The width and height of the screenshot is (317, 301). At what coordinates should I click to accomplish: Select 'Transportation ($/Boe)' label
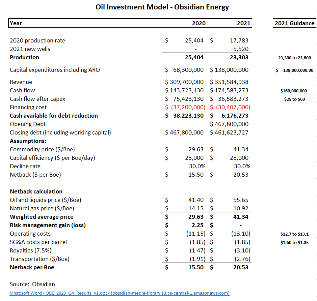pyautogui.click(x=39, y=259)
